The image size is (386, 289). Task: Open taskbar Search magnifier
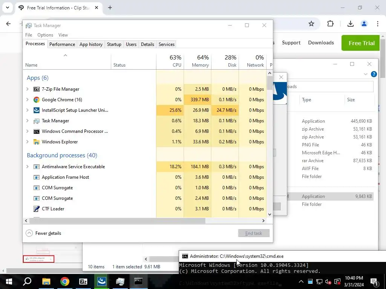coord(27,281)
